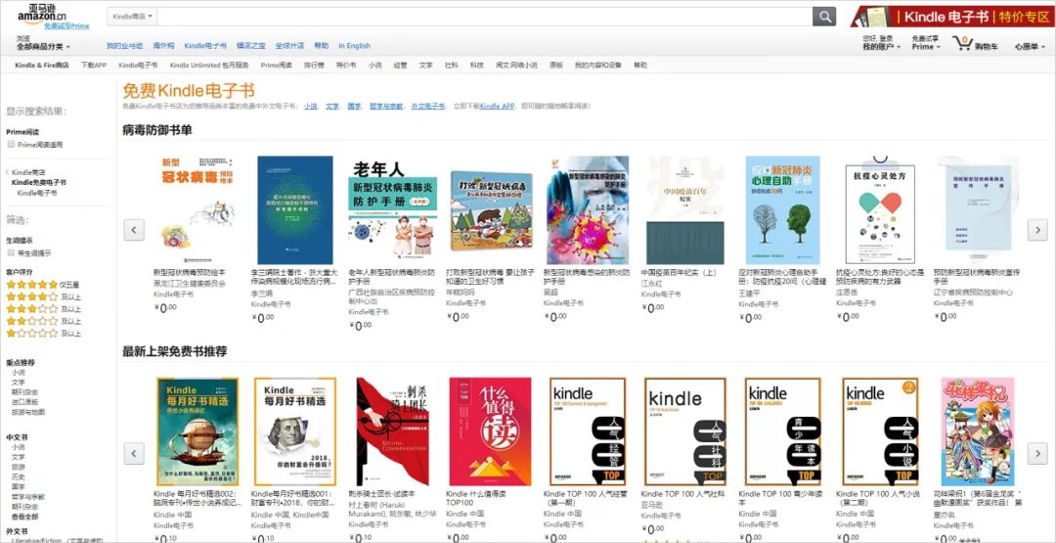The image size is (1056, 543).
Task: Filter by four stars and up
Action: pos(43,297)
